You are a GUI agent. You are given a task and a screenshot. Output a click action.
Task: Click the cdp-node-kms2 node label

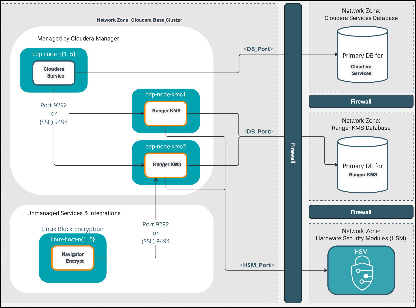point(166,147)
